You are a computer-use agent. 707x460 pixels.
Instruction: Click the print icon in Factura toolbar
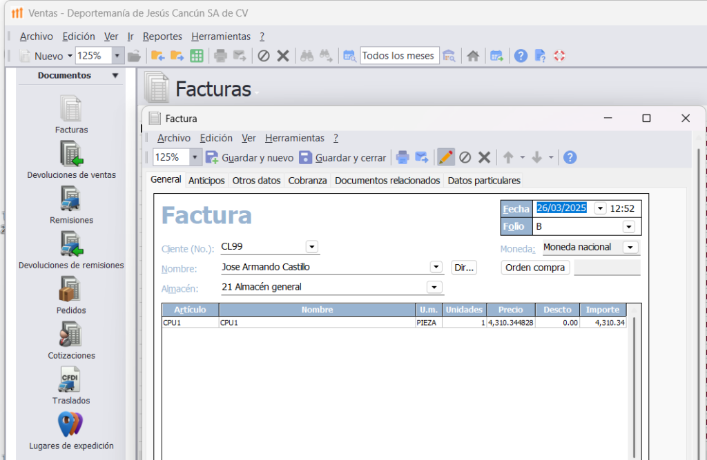pos(403,158)
